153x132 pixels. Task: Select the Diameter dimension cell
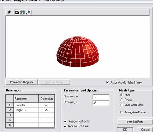47,105
